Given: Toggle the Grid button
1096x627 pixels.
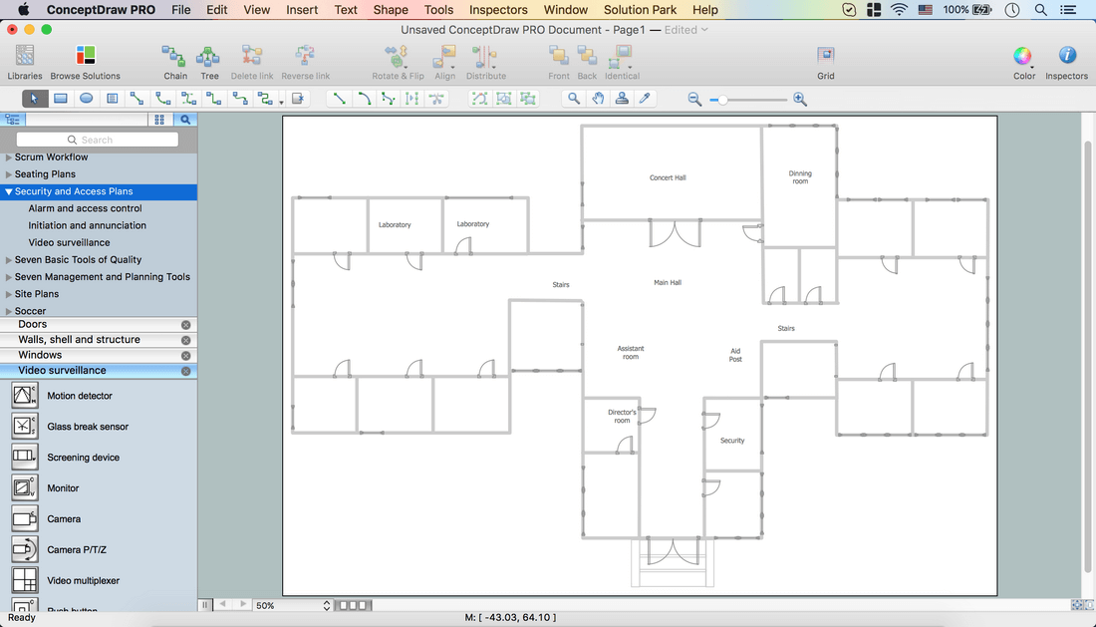Looking at the screenshot, I should coord(826,62).
